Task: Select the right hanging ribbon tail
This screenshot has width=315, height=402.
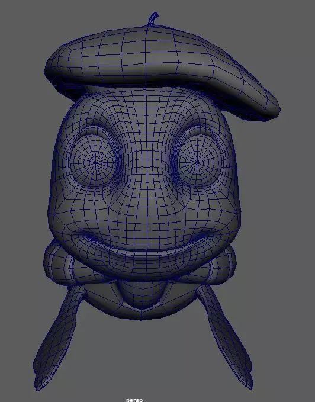Action: [x=226, y=336]
